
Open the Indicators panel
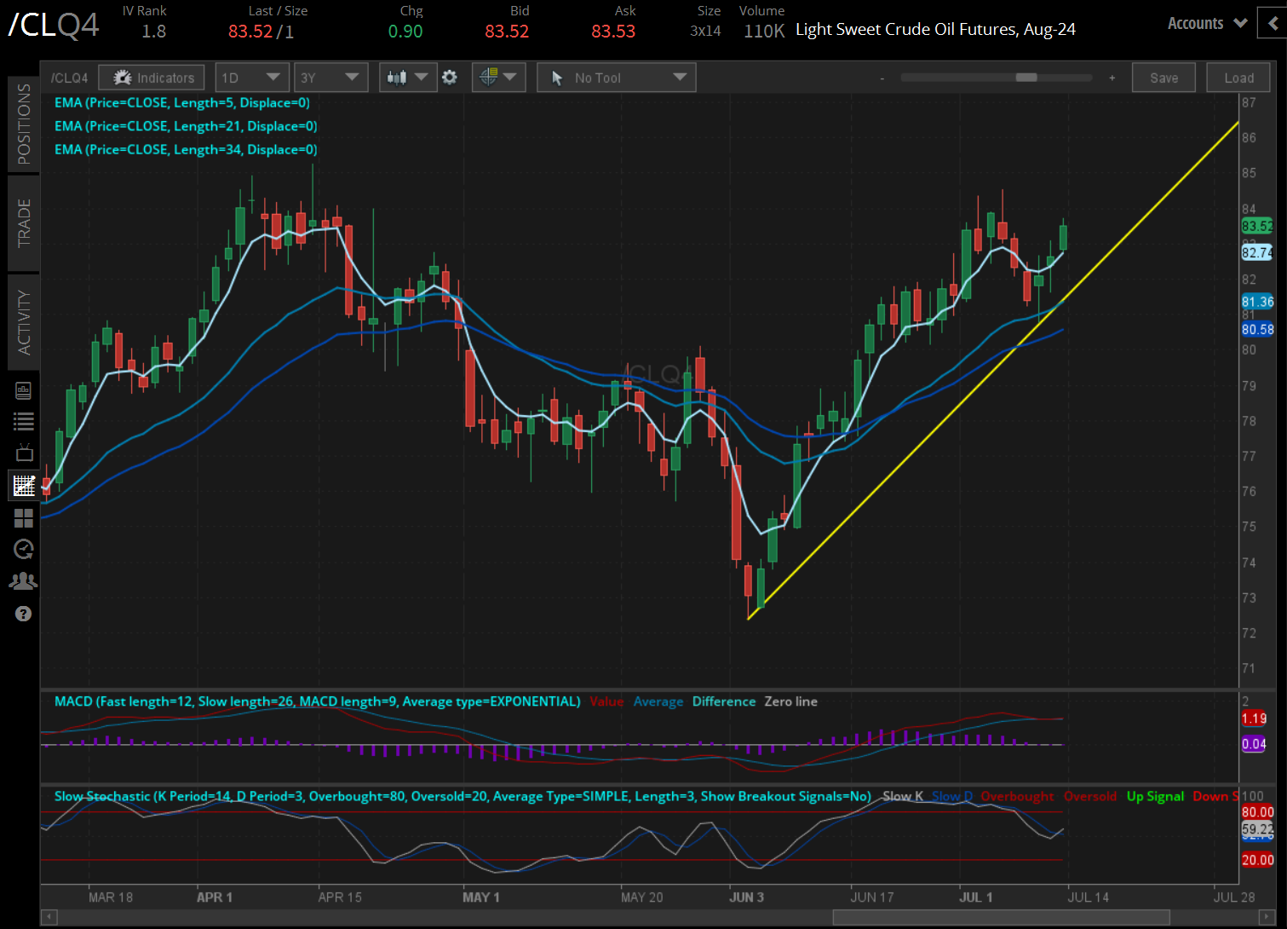click(152, 78)
